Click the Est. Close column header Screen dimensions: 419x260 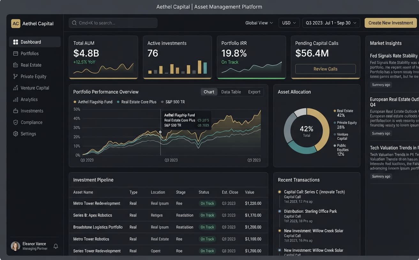pyautogui.click(x=230, y=192)
